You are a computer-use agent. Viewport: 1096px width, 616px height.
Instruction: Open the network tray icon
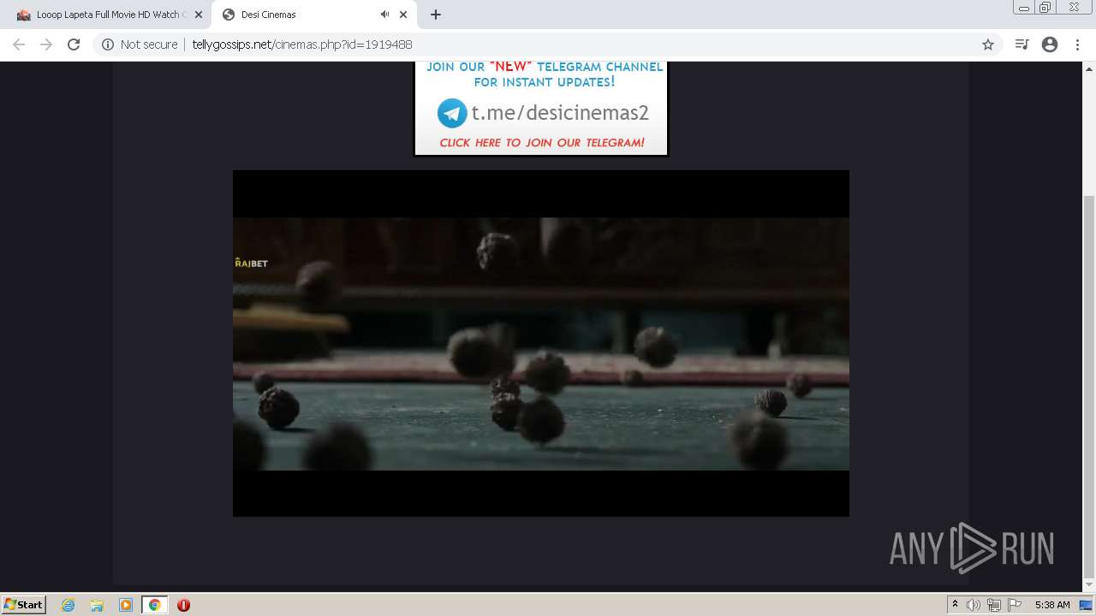pyautogui.click(x=994, y=605)
